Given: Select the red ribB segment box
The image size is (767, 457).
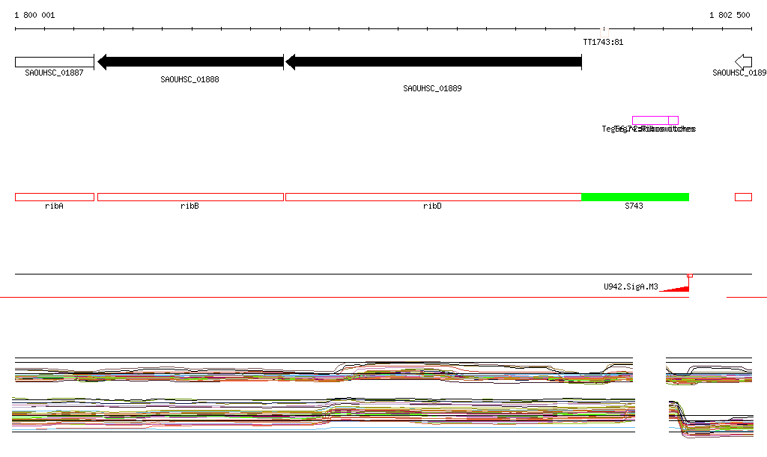Looking at the screenshot, I should tap(190, 197).
